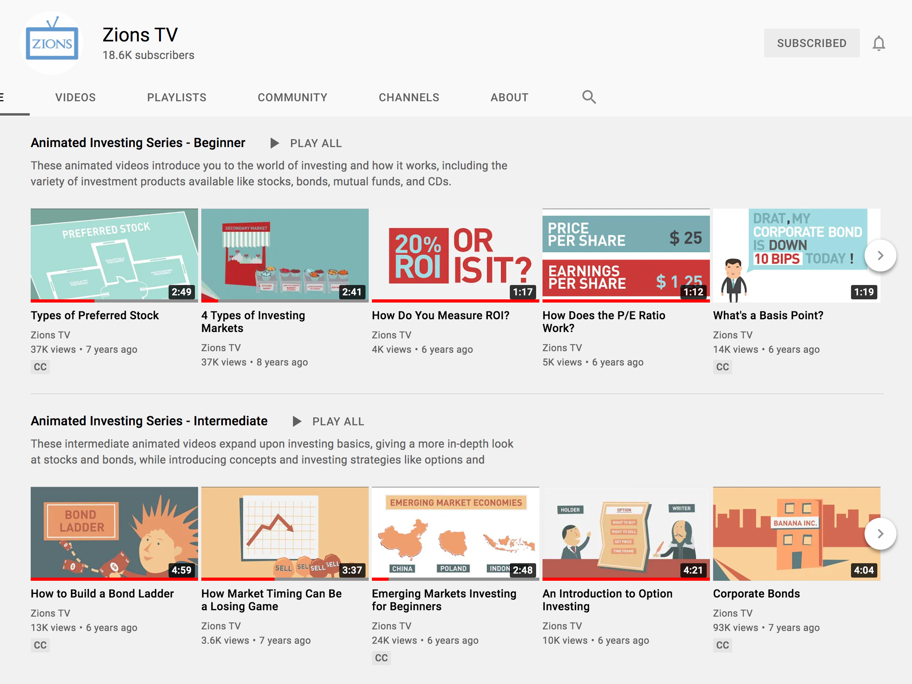Open How Do You Measure ROI? title

coord(441,315)
